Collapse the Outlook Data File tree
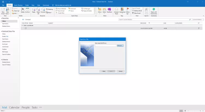Screen dimensions: 205x112 coord(2,31)
